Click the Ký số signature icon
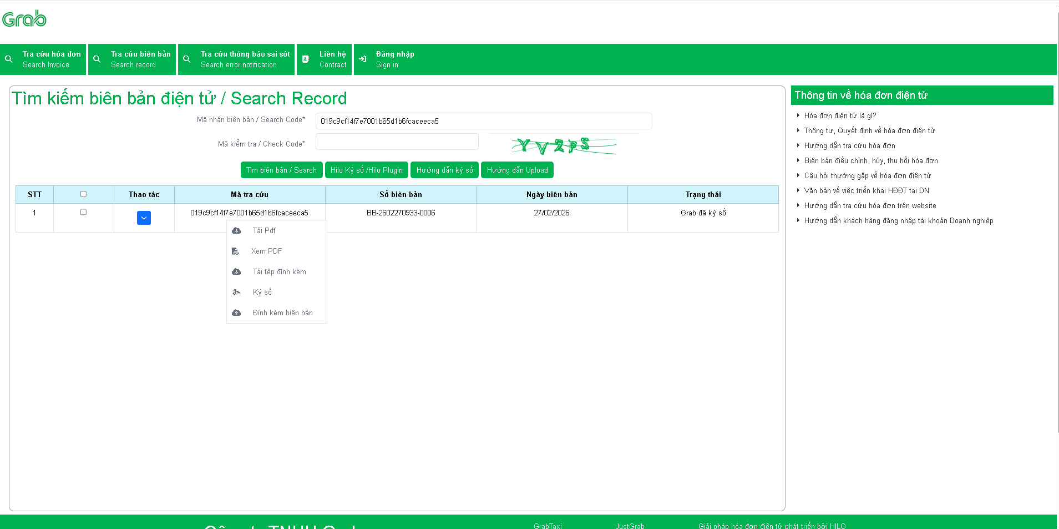This screenshot has height=529, width=1059. (236, 293)
